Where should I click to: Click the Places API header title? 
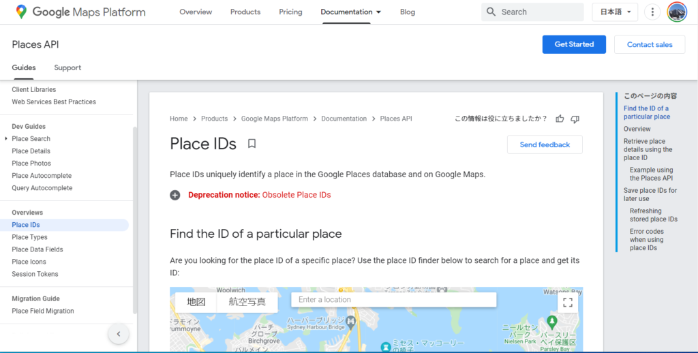pyautogui.click(x=35, y=44)
